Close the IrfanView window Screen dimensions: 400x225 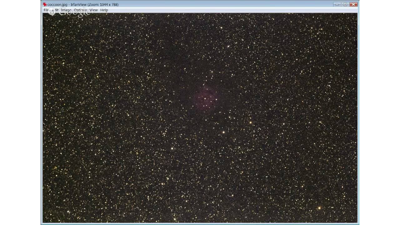pyautogui.click(x=353, y=4)
